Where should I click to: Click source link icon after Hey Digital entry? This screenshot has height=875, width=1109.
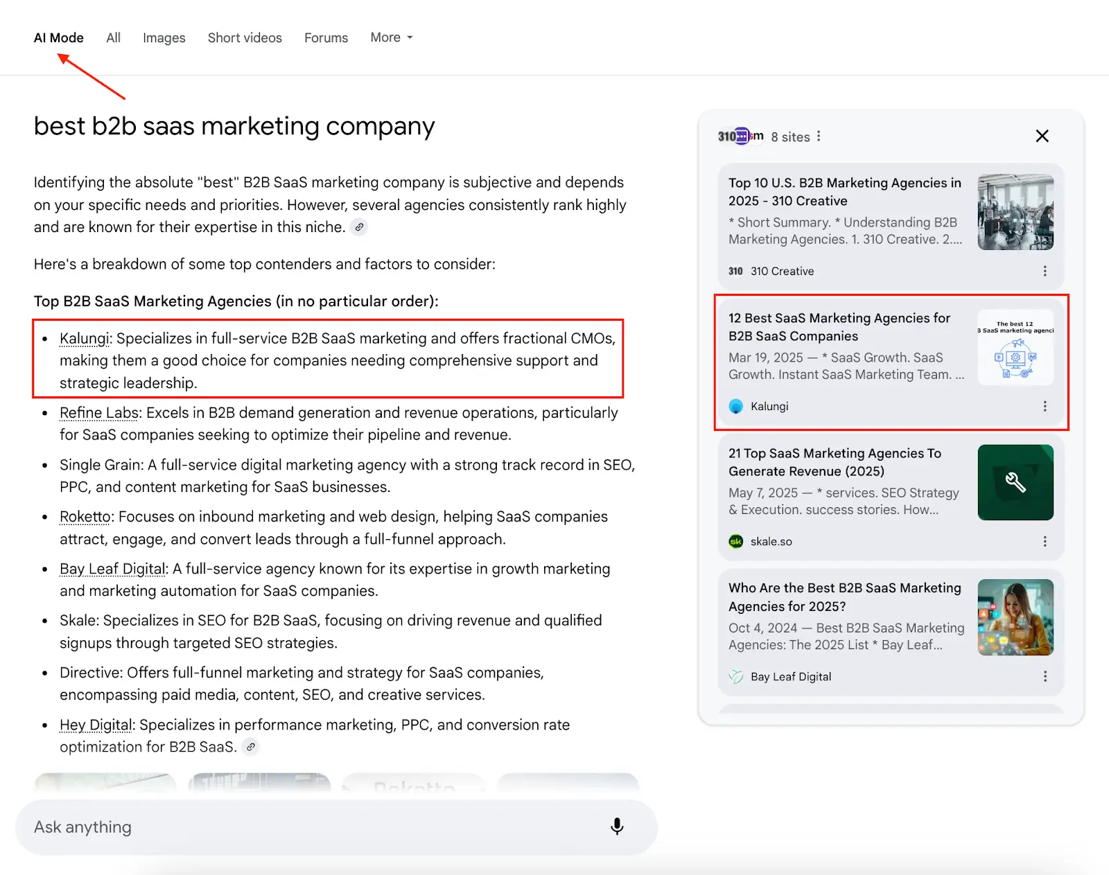251,747
